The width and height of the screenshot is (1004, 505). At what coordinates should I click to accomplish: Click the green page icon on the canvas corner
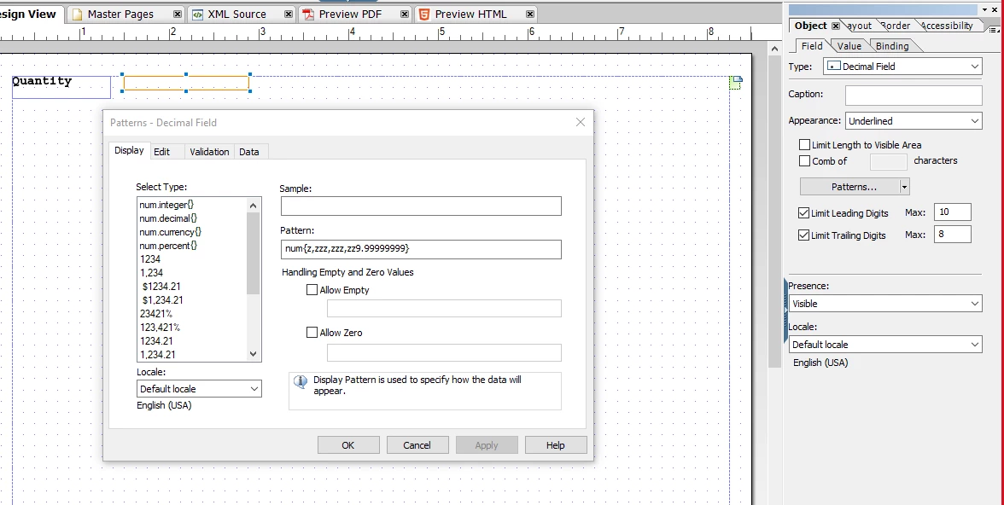[x=736, y=83]
